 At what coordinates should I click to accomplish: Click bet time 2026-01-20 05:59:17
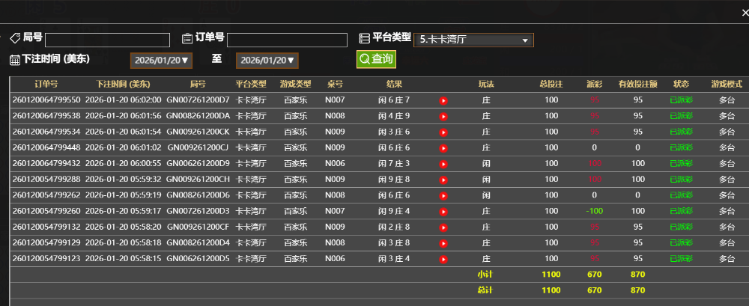coord(124,210)
